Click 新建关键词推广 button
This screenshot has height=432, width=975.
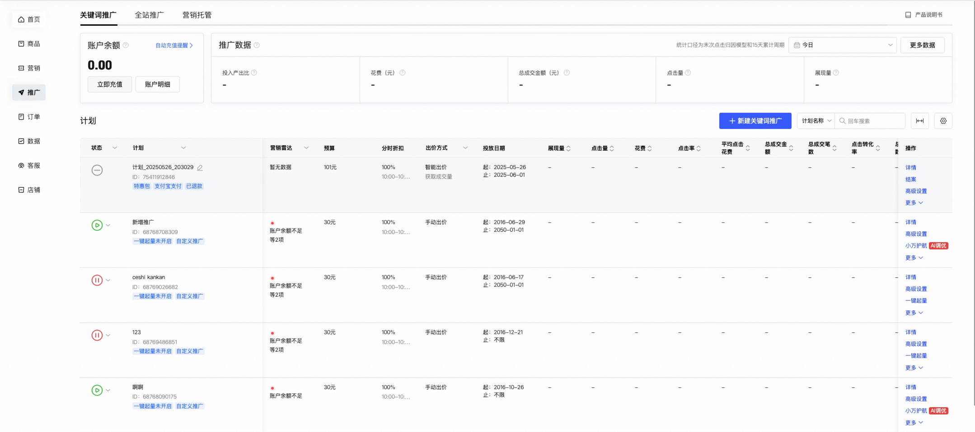[x=755, y=121]
